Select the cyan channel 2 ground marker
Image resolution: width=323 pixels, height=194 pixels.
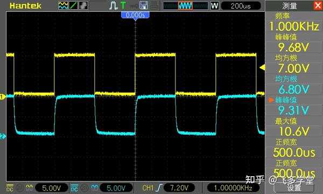[3, 136]
